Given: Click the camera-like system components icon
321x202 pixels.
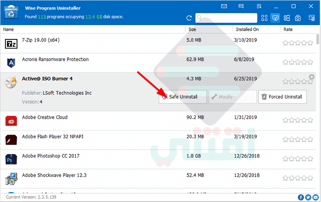Looking at the screenshot, I should coord(298,18).
